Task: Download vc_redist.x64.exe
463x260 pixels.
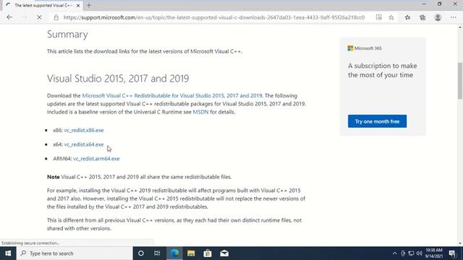Action: point(84,144)
